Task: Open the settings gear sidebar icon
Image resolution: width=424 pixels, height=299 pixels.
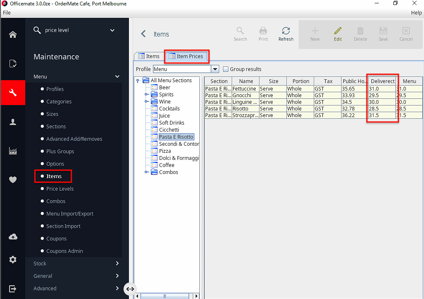Action: (13, 260)
